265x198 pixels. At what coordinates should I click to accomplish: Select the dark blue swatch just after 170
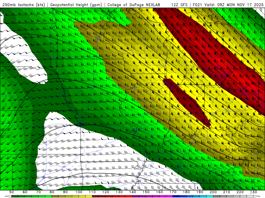point(176,196)
